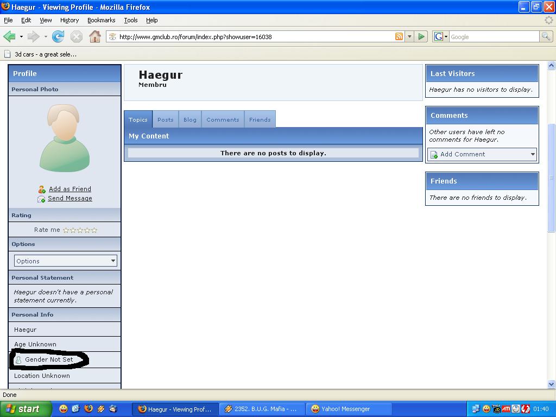
Task: Open the Edit menu
Action: (x=26, y=20)
